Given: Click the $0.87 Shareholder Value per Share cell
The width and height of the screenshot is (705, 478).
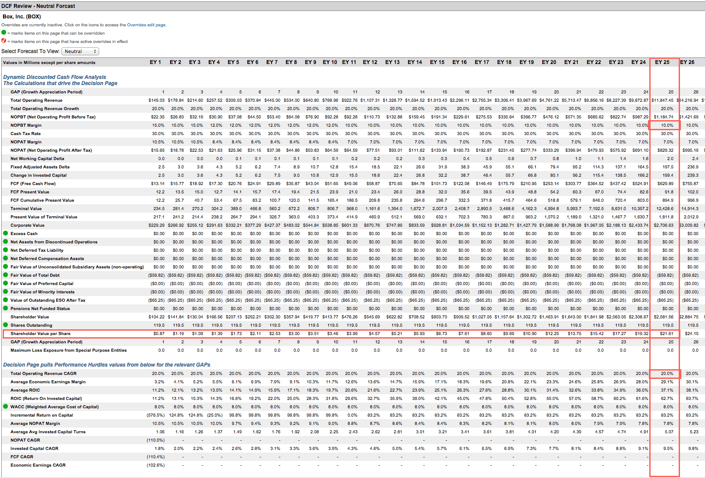Looking at the screenshot, I should (x=159, y=334).
